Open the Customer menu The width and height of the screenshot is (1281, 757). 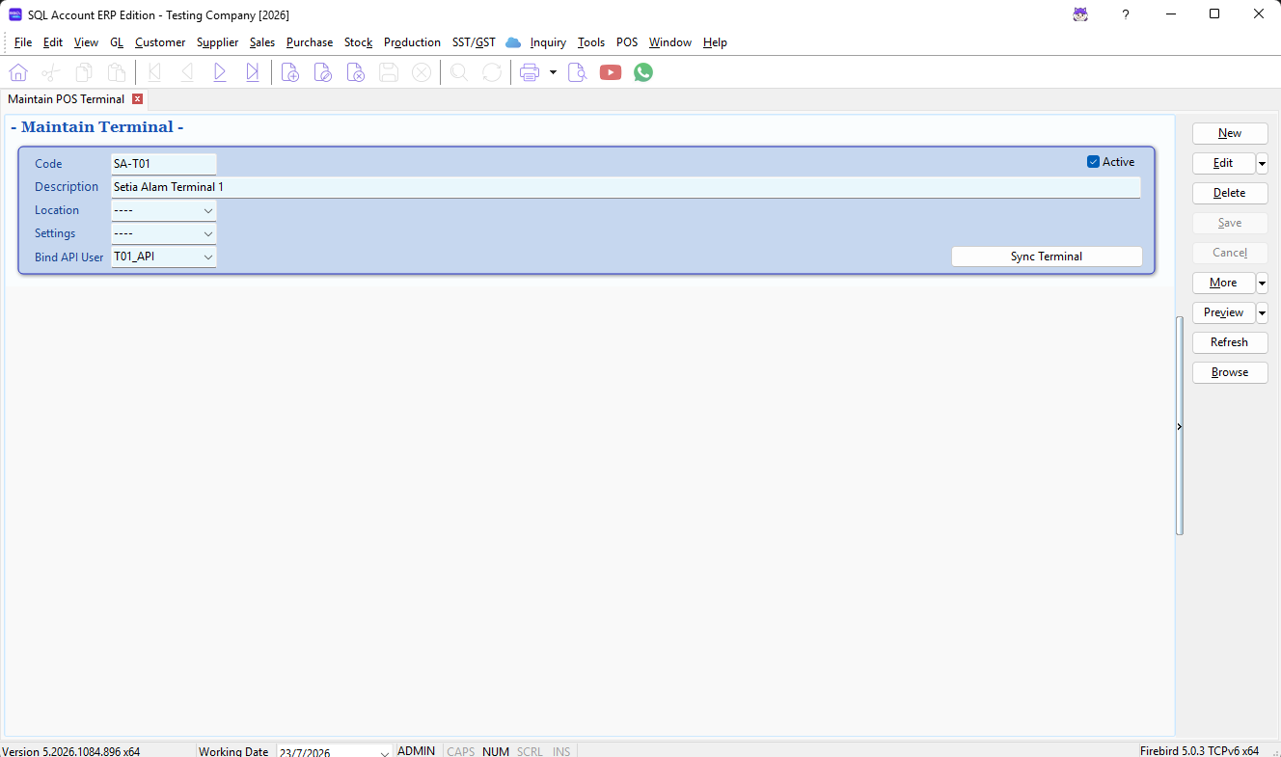tap(160, 42)
